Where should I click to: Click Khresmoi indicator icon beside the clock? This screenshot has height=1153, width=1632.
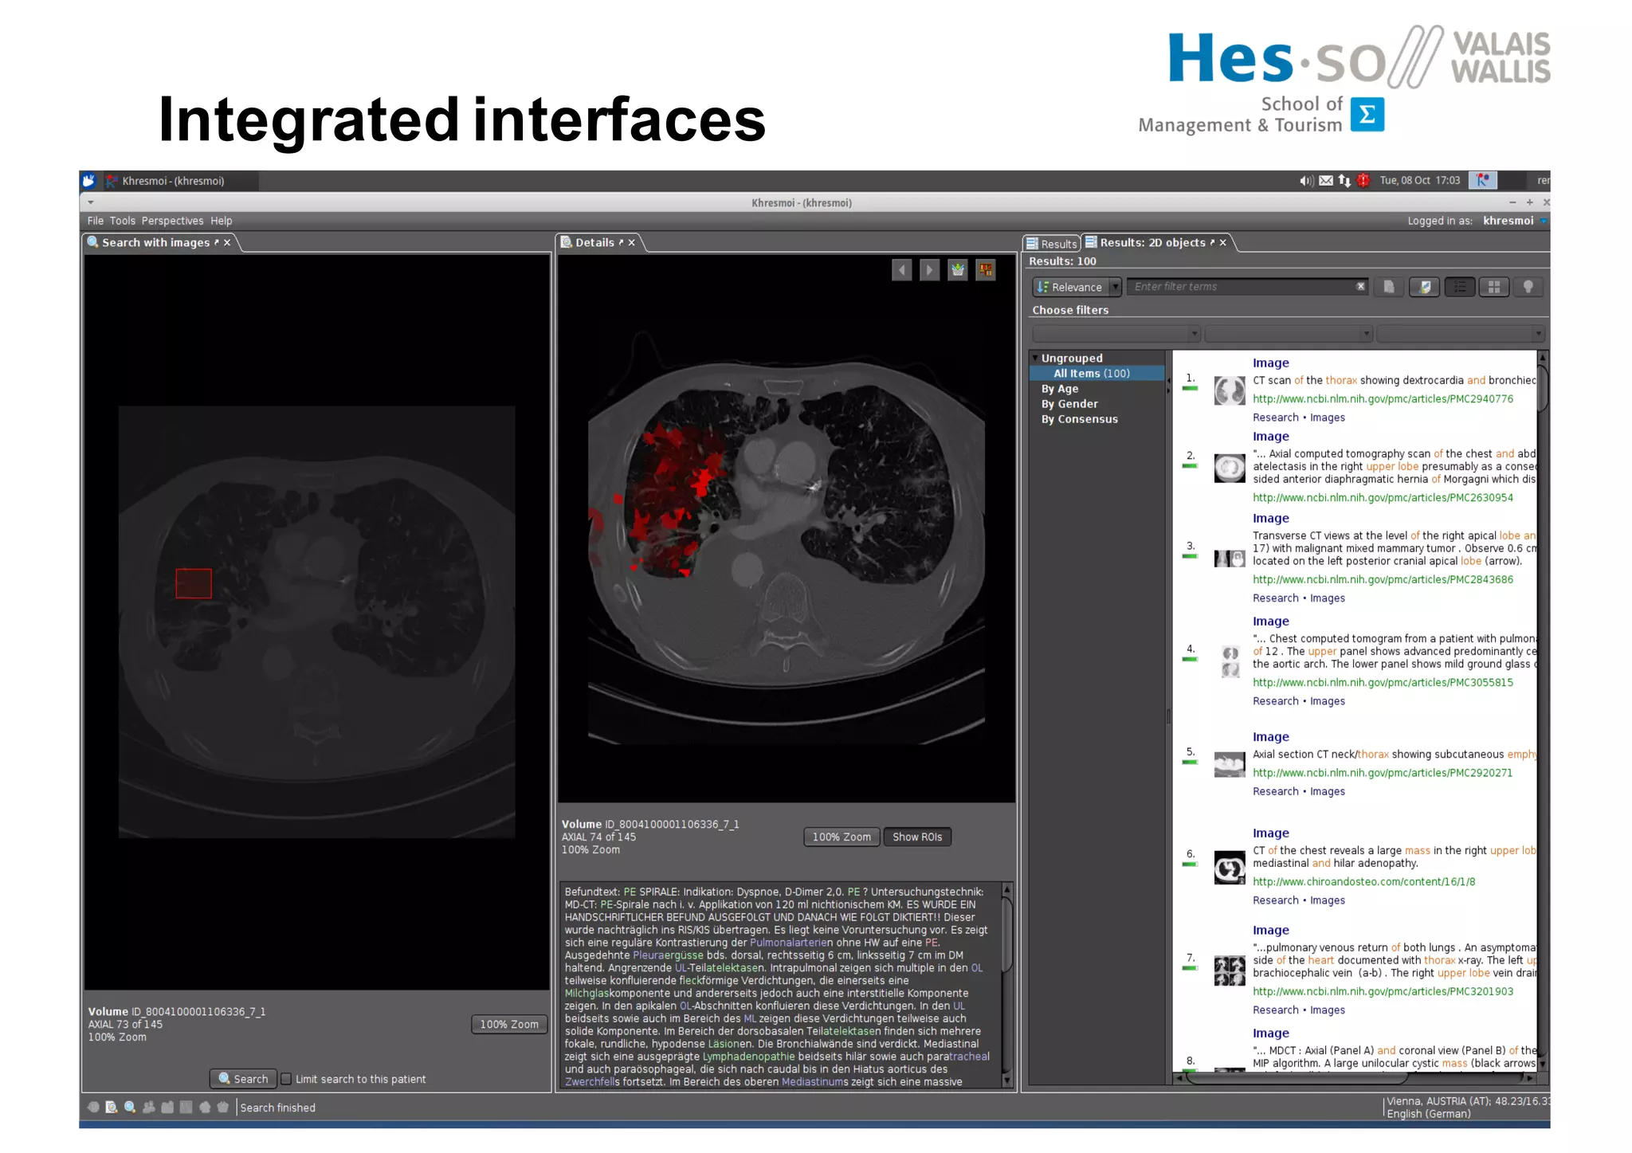click(x=1482, y=181)
